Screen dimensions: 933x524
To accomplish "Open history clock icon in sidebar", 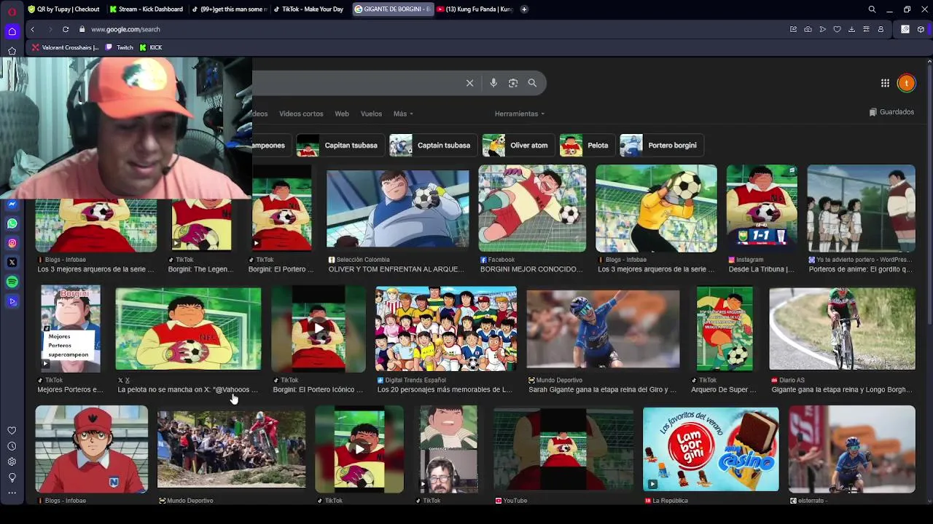I will [12, 446].
